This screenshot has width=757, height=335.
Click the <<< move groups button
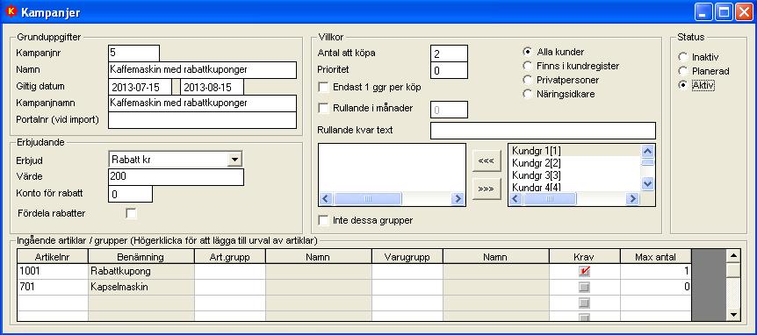pos(487,160)
